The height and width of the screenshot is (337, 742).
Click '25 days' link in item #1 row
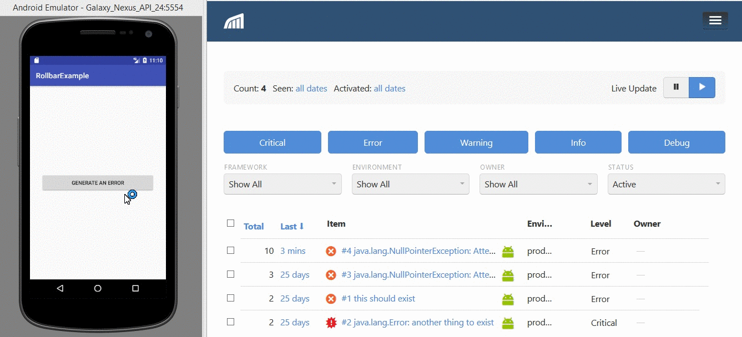point(295,299)
